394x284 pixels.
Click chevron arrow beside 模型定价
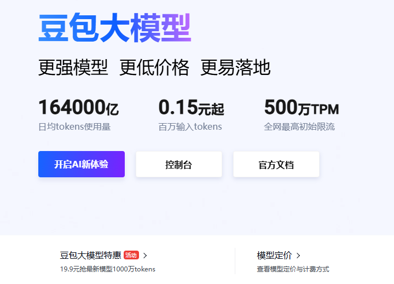(x=298, y=256)
